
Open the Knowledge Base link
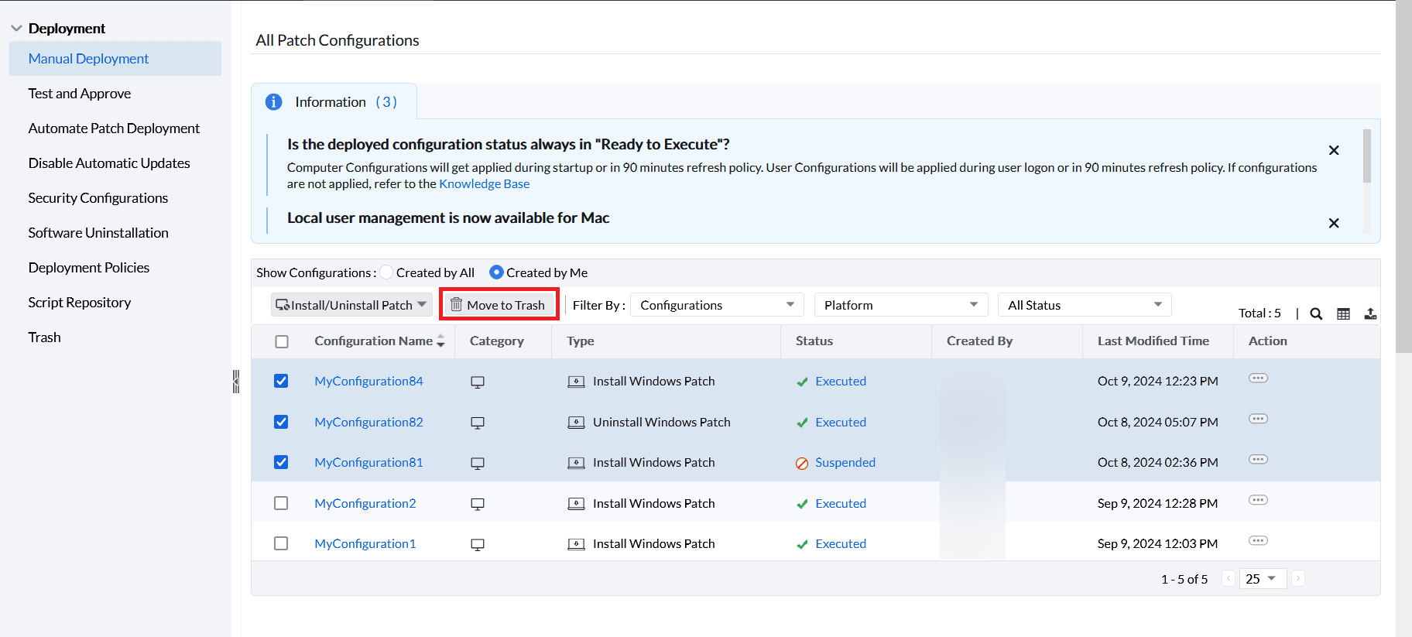(x=484, y=184)
